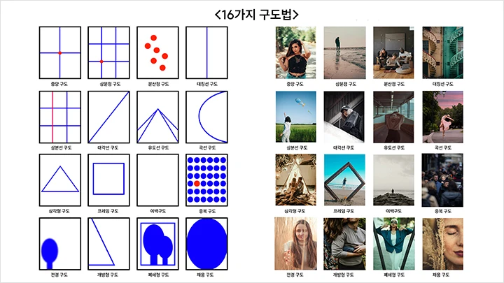Screen dimensions: 504x283
Task: Open the 프레임 구도 beach frame photo
Action: tap(344, 180)
